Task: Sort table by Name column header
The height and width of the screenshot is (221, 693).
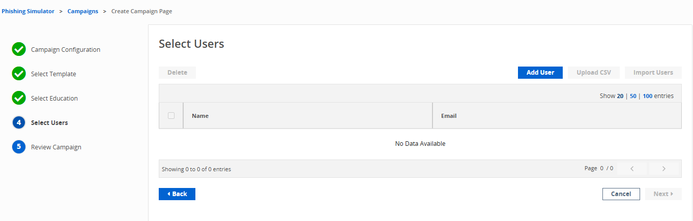Action: click(200, 116)
